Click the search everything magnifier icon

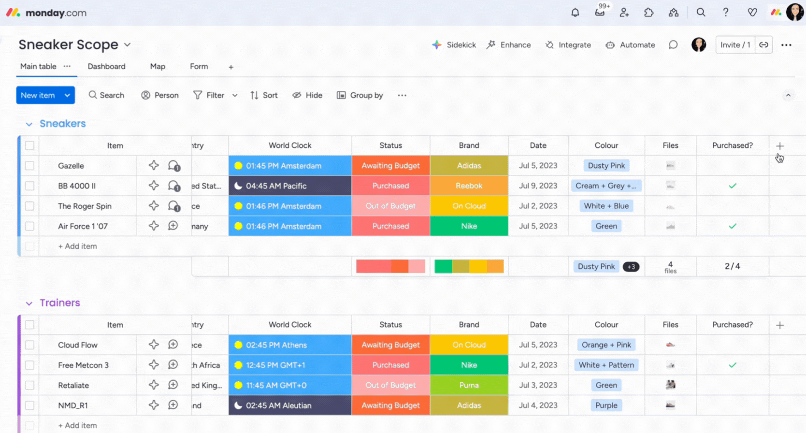point(701,13)
